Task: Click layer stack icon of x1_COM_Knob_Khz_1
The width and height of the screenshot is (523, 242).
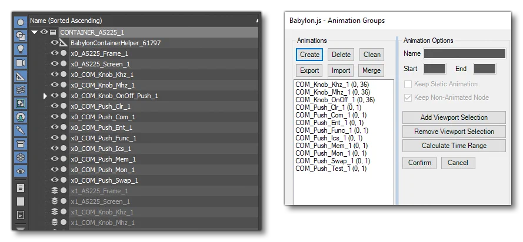Action: click(x=55, y=212)
